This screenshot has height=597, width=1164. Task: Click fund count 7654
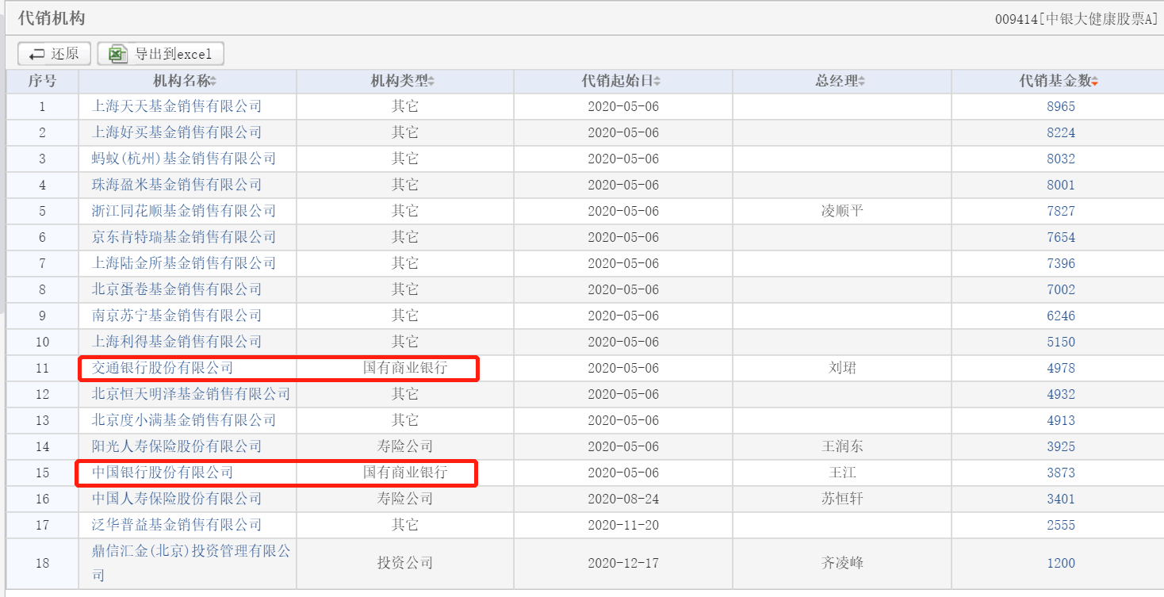click(x=1061, y=237)
